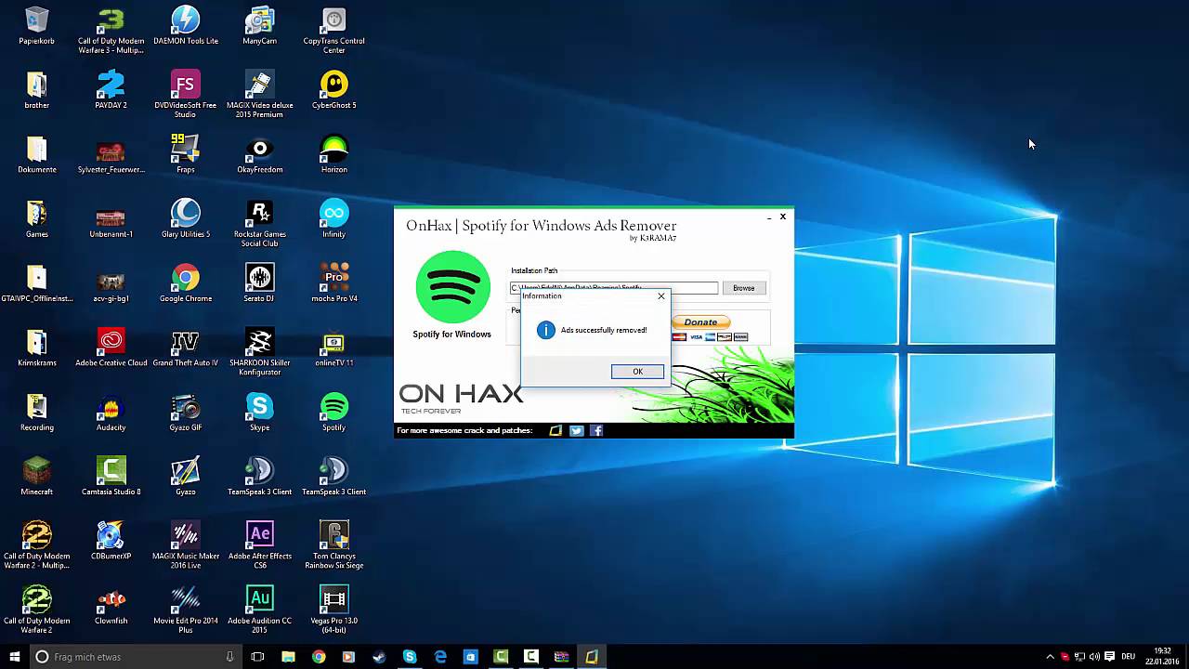
Task: Open Action Center notifications icon
Action: pyautogui.click(x=1109, y=657)
